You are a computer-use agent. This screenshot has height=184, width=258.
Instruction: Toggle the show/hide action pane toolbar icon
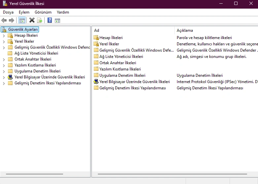57,21
